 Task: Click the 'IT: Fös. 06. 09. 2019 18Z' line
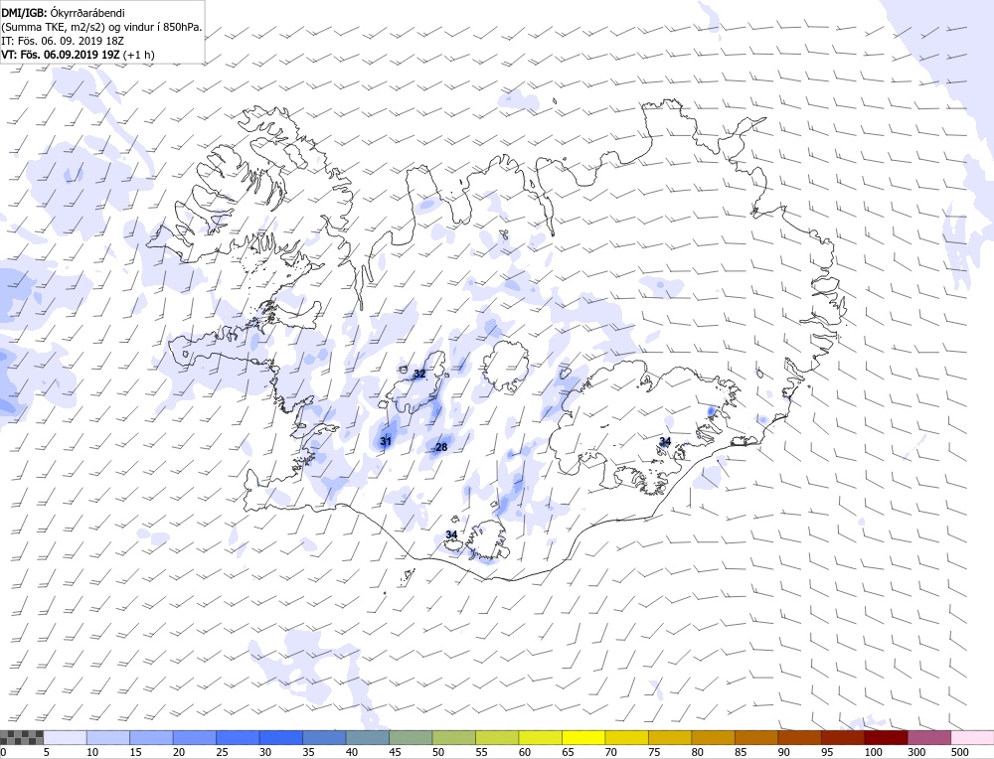click(x=62, y=41)
